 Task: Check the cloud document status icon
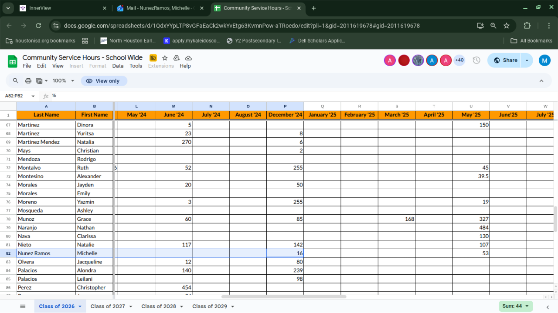point(188,58)
